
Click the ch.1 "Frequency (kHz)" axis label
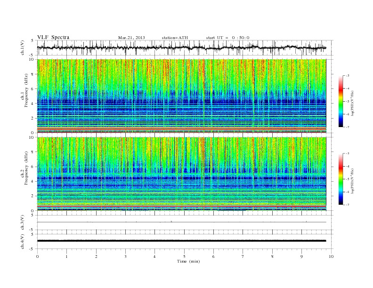pyautogui.click(x=26, y=90)
